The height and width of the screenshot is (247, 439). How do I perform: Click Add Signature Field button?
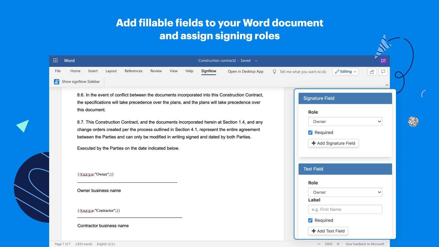[x=333, y=143]
